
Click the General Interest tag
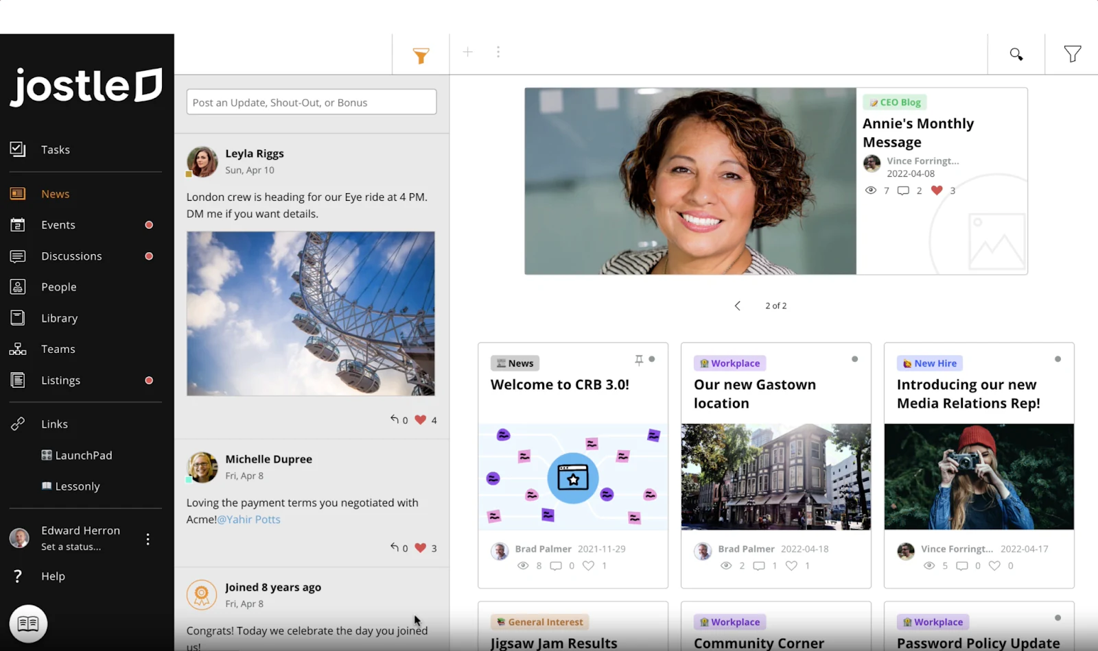539,622
